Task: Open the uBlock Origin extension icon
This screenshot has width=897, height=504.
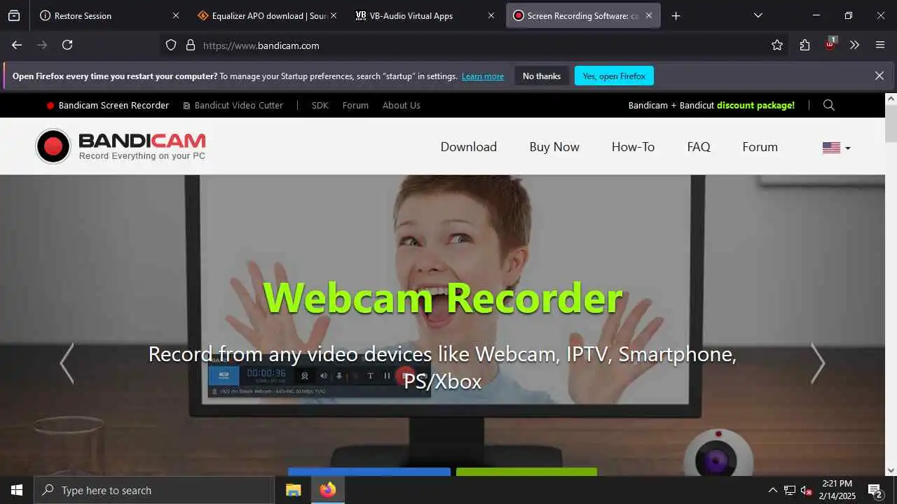Action: click(x=830, y=44)
